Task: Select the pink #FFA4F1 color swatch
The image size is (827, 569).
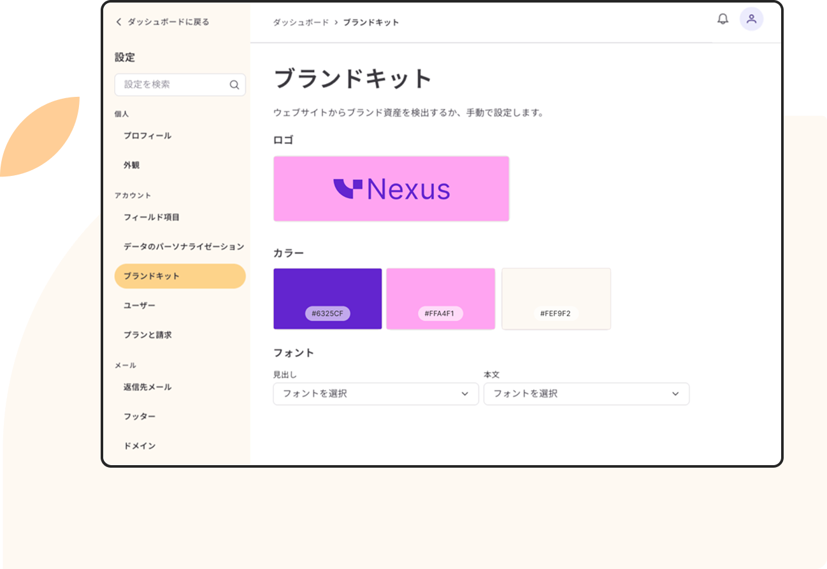Action: (440, 299)
